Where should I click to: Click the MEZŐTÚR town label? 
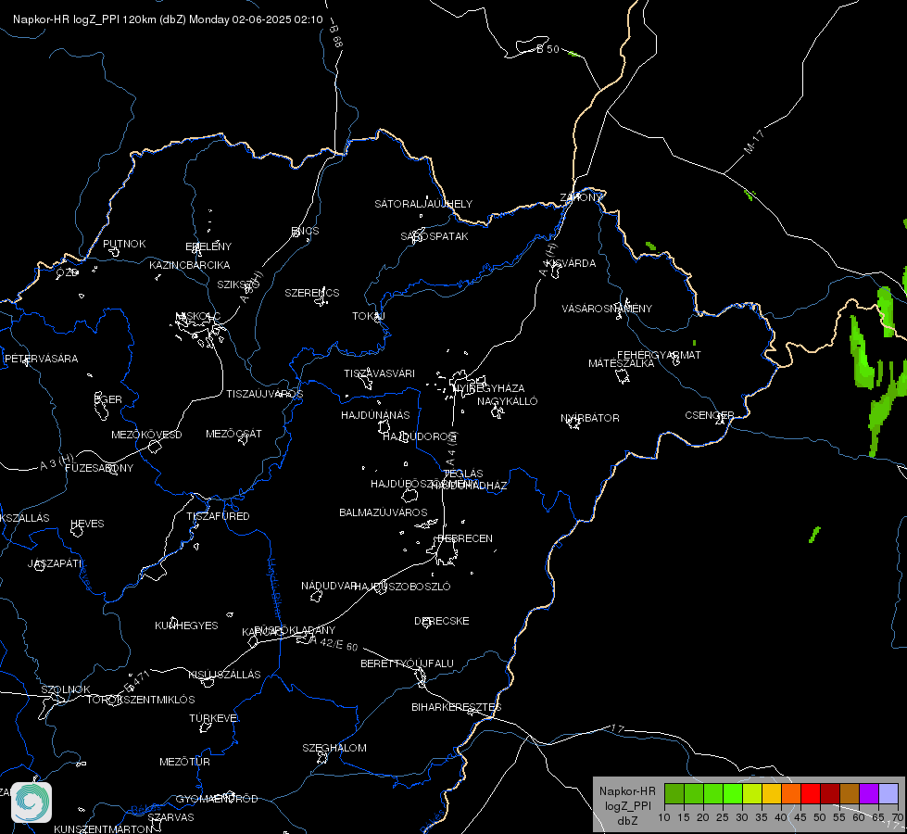[x=184, y=762]
